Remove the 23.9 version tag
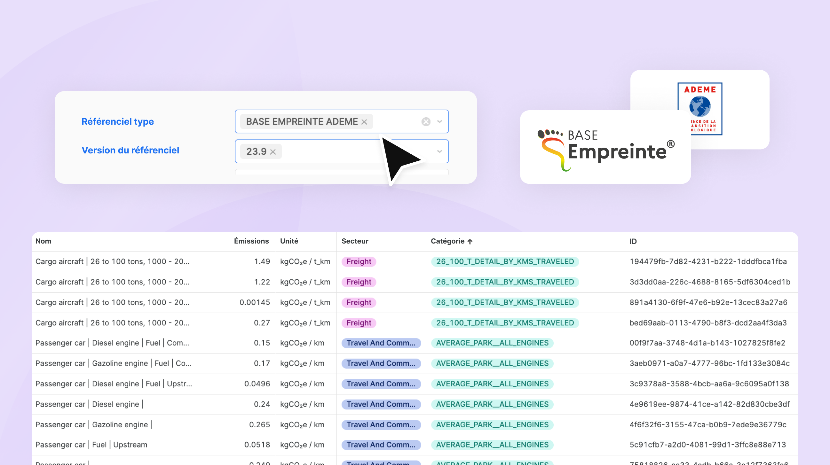The image size is (830, 465). tap(273, 152)
